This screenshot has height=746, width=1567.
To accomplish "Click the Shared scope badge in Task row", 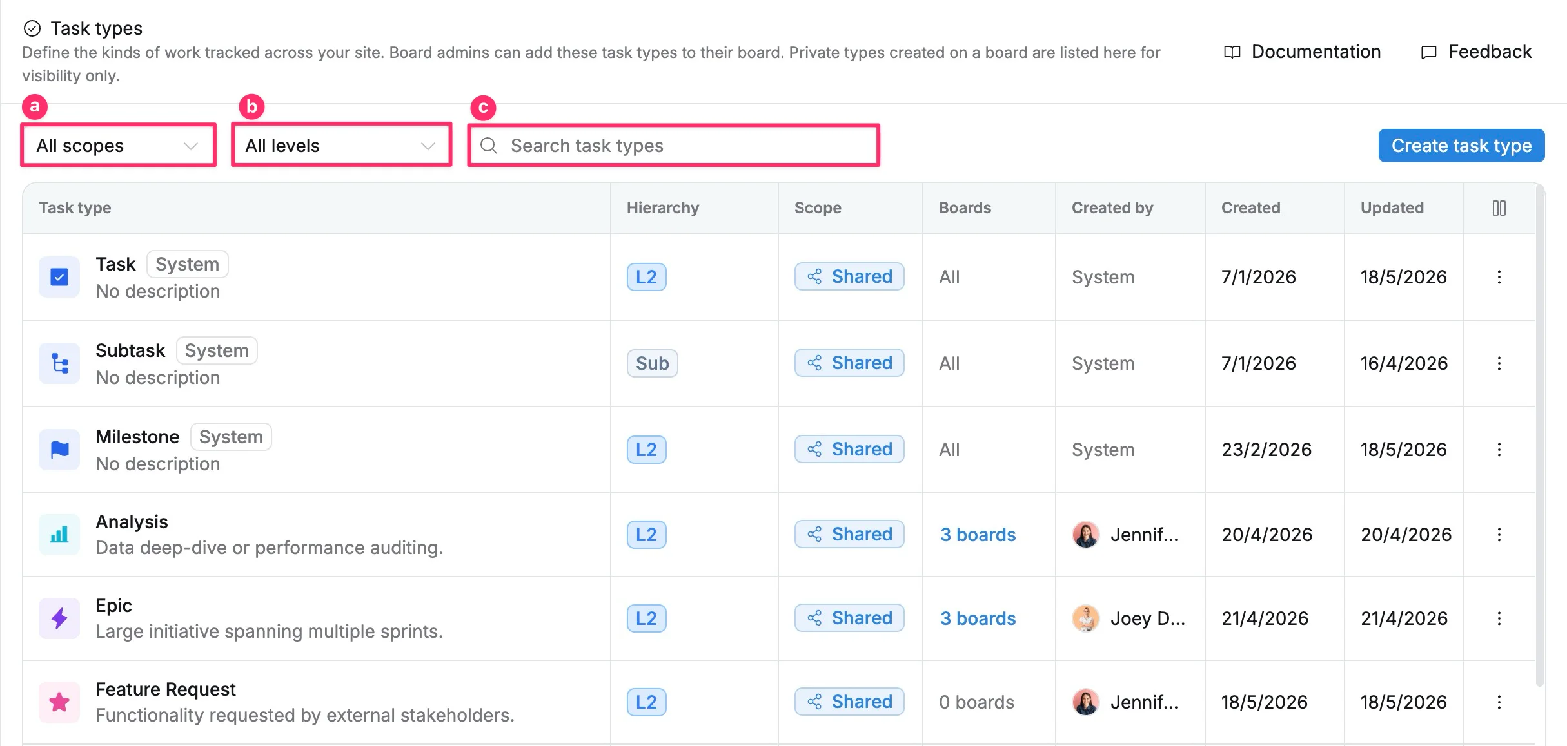I will click(x=849, y=276).
